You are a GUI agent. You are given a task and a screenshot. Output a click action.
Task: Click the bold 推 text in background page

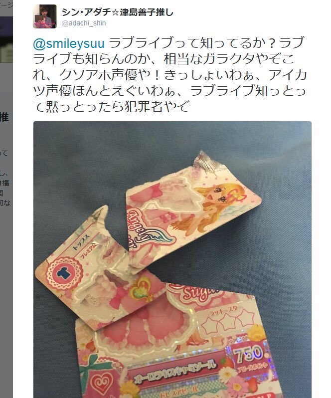4,117
